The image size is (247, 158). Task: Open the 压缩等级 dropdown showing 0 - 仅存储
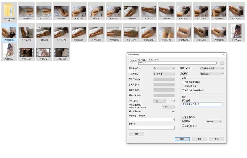click(x=164, y=74)
